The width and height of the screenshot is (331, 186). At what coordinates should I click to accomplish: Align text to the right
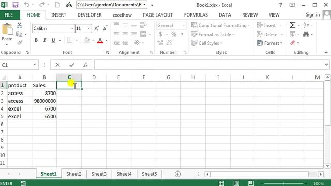coord(133,34)
